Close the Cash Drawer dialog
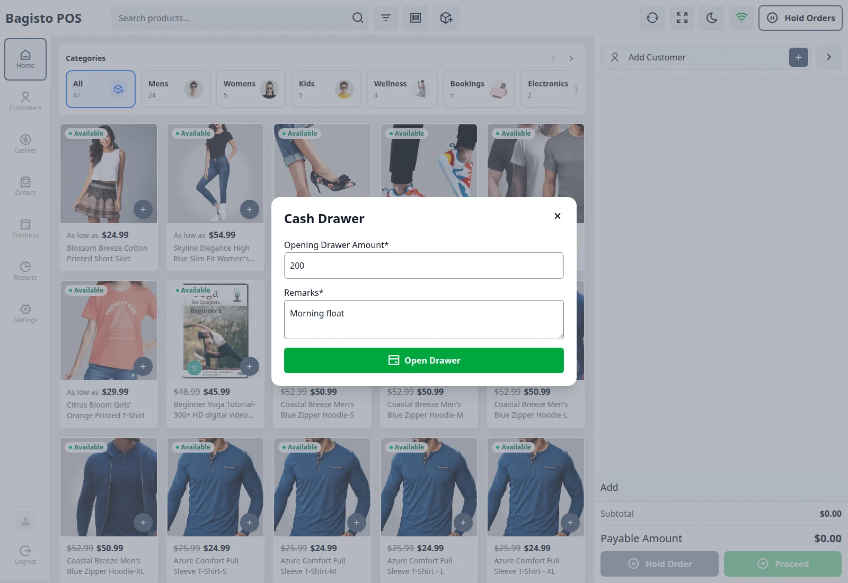This screenshot has height=583, width=848. (x=558, y=216)
